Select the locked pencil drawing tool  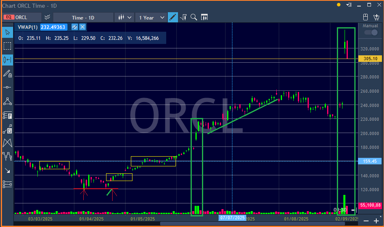coord(7,74)
